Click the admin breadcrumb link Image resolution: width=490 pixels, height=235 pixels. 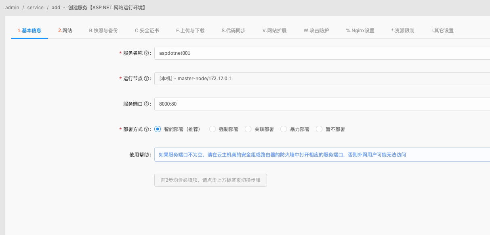[12, 7]
